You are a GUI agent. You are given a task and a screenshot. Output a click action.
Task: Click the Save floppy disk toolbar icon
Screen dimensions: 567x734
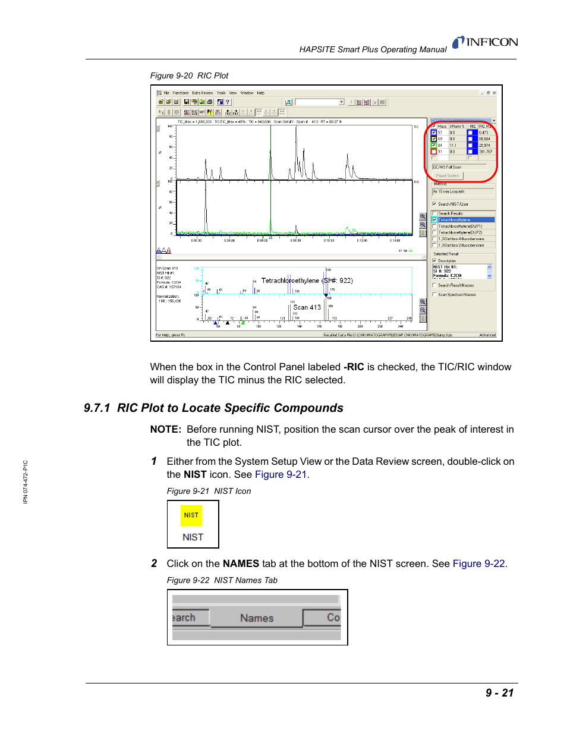pos(186,102)
